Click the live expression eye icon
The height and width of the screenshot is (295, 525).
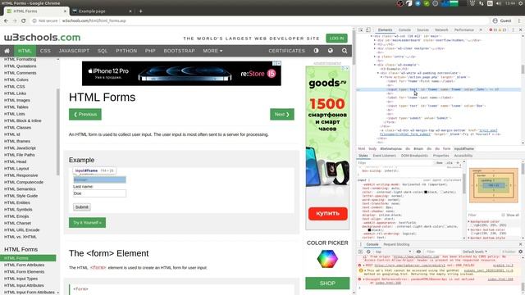418,252
